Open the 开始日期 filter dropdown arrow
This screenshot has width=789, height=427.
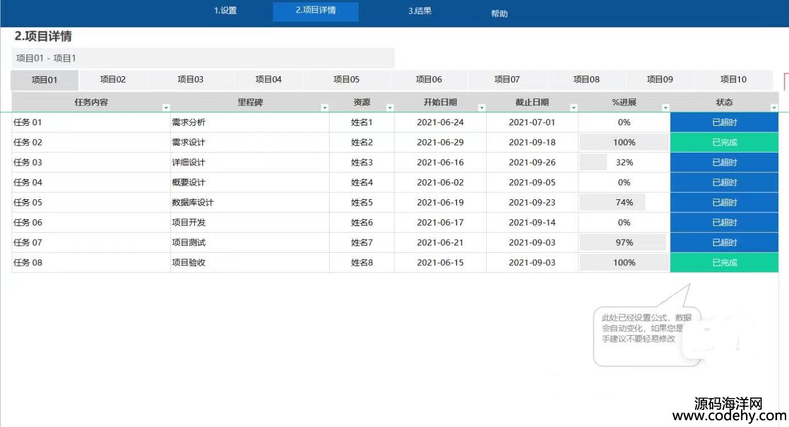click(x=482, y=108)
